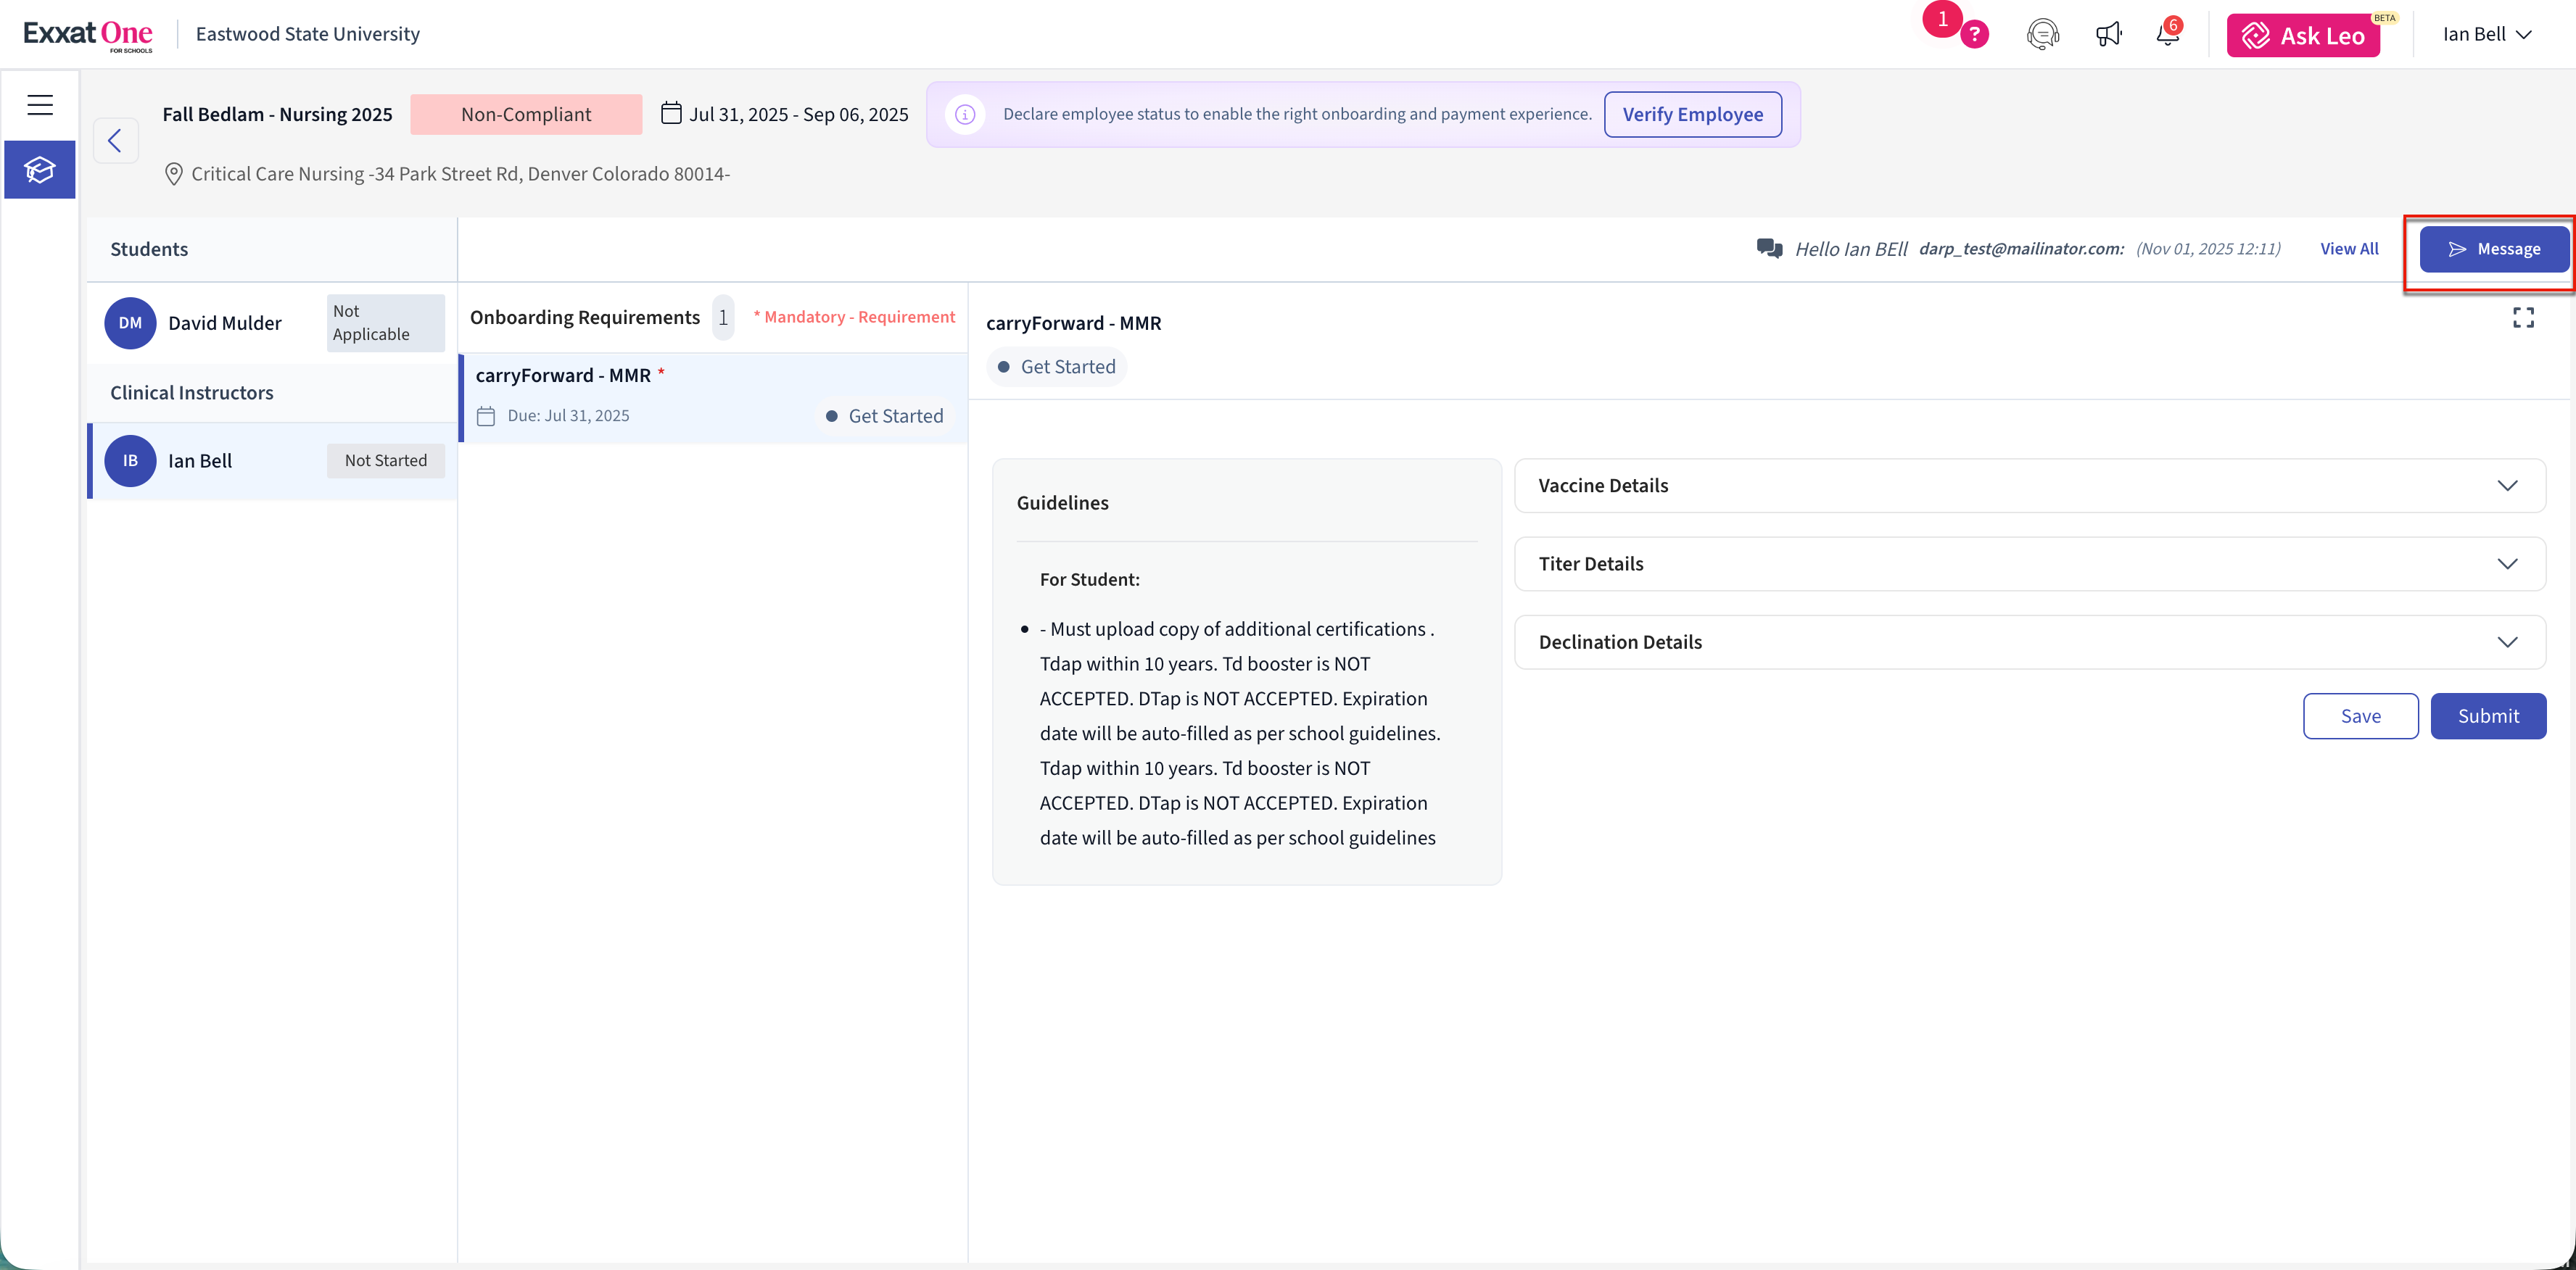Select Ian Bell under Clinical Instructors
The width and height of the screenshot is (2576, 1270).
[x=200, y=460]
